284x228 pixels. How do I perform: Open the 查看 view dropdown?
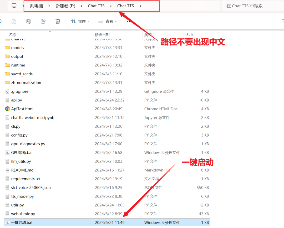tap(107, 21)
